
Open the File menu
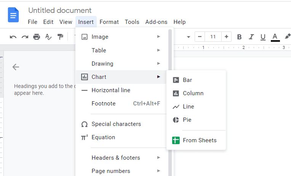(32, 22)
